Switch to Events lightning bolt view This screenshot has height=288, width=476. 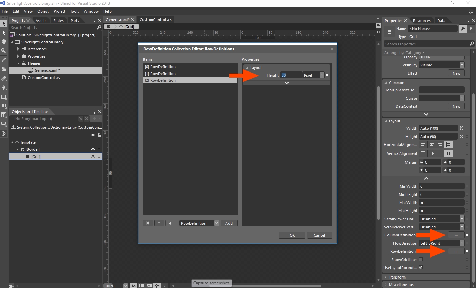(471, 29)
